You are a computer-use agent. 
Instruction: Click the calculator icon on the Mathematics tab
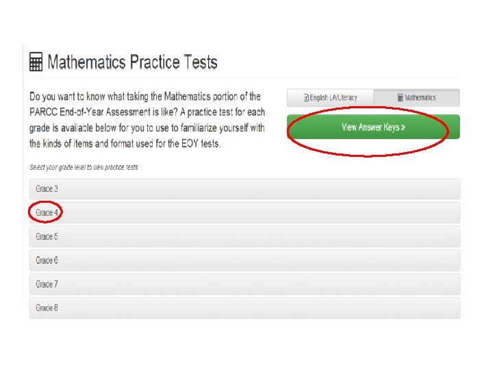tap(401, 97)
